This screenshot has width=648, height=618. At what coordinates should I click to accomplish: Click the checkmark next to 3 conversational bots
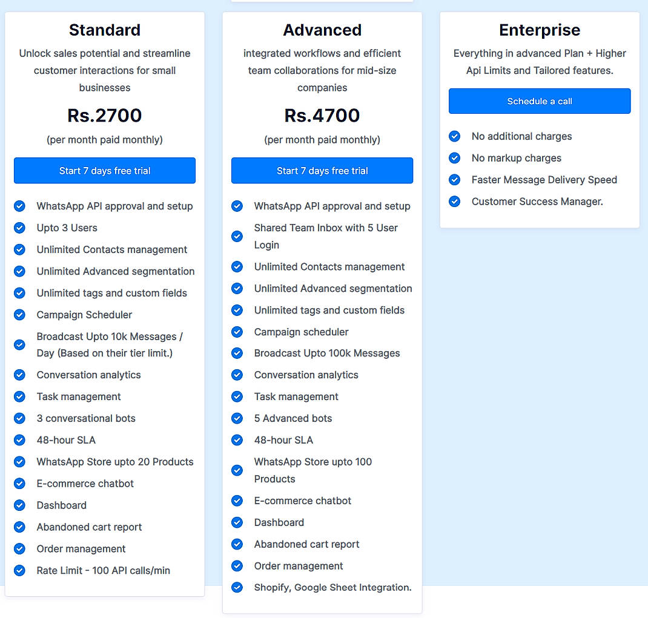19,418
